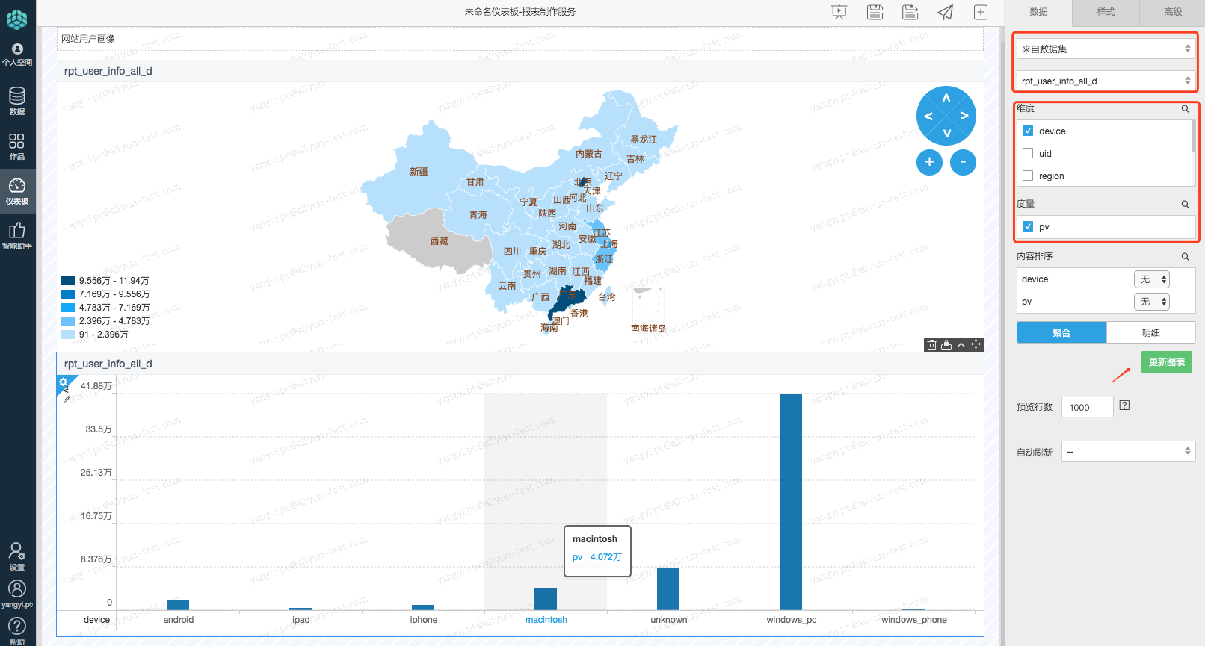Image resolution: width=1205 pixels, height=646 pixels.
Task: Pan the map up
Action: (x=946, y=98)
